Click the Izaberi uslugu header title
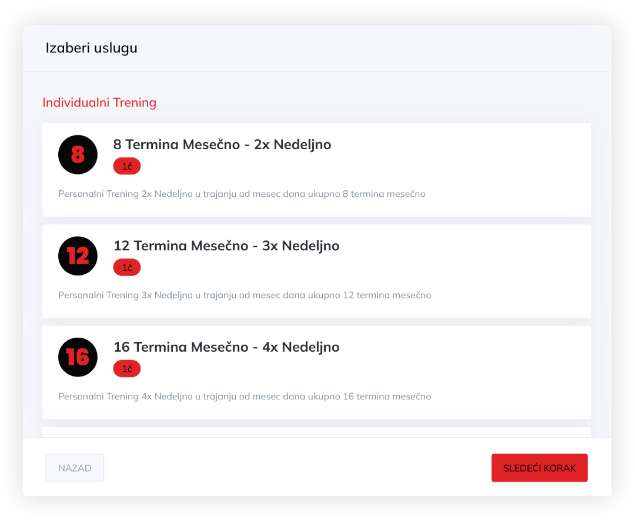This screenshot has height=521, width=635. click(91, 48)
